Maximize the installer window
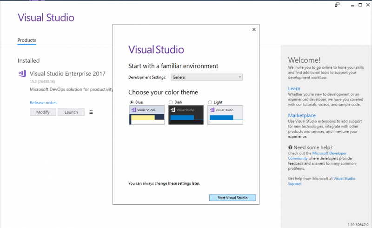This screenshot has width=372, height=228. [360, 5]
